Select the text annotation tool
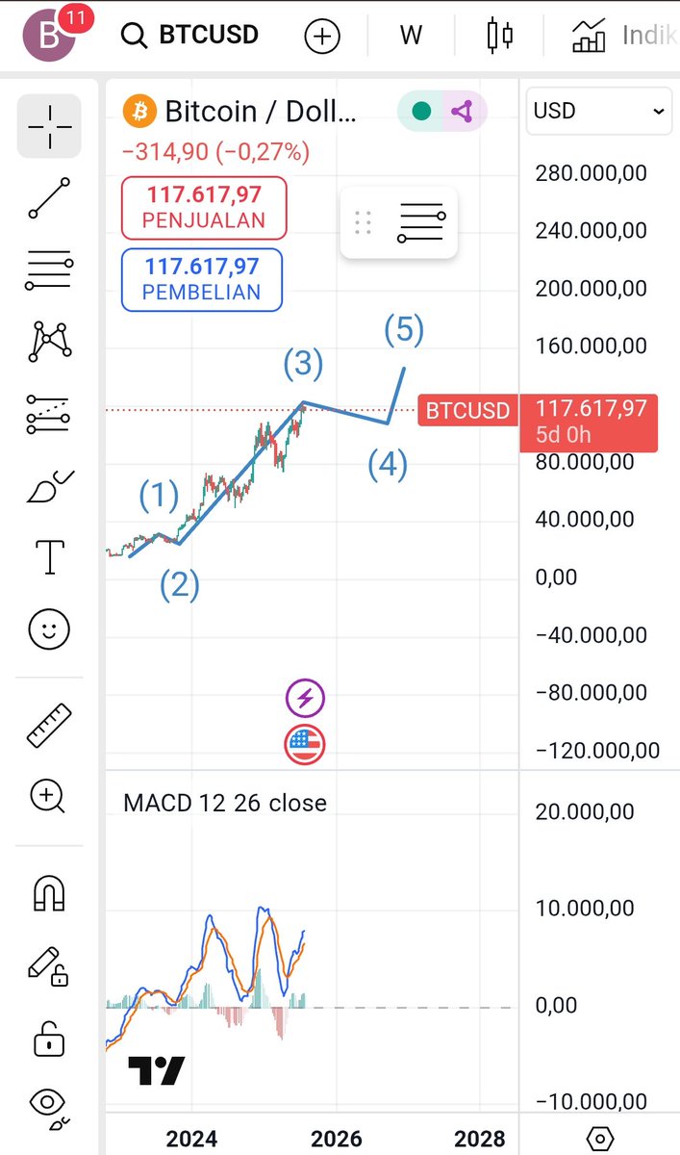This screenshot has height=1155, width=680. click(49, 557)
